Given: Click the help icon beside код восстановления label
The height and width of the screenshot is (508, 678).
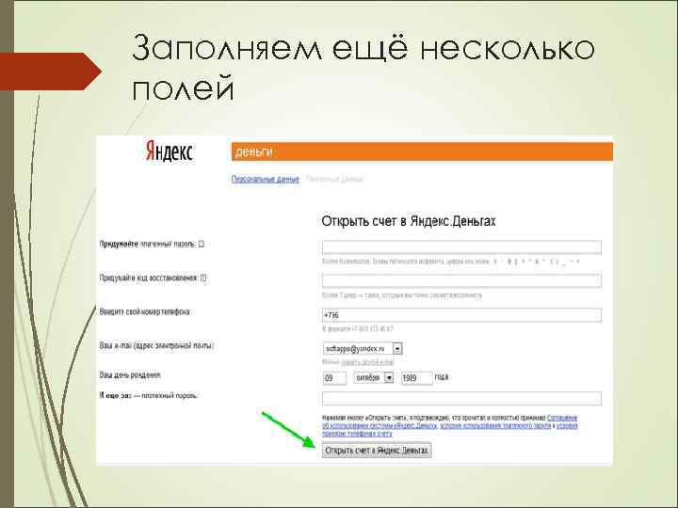Looking at the screenshot, I should (203, 278).
